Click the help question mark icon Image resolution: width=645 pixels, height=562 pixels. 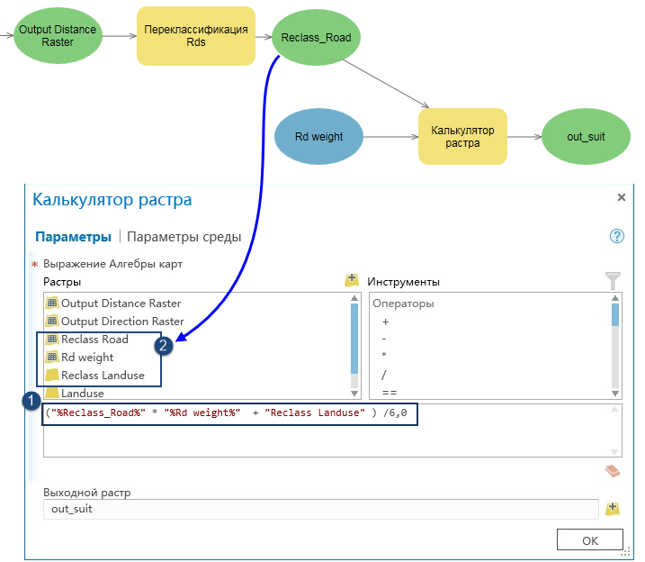pyautogui.click(x=616, y=237)
